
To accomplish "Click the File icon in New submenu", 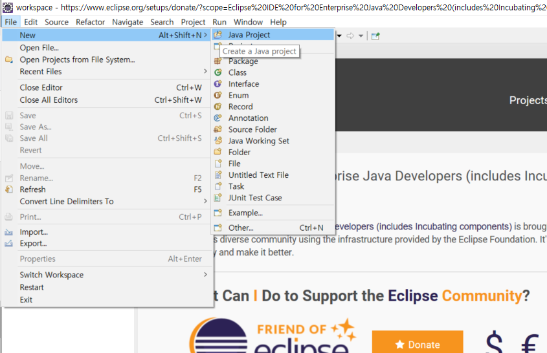I will pyautogui.click(x=218, y=164).
